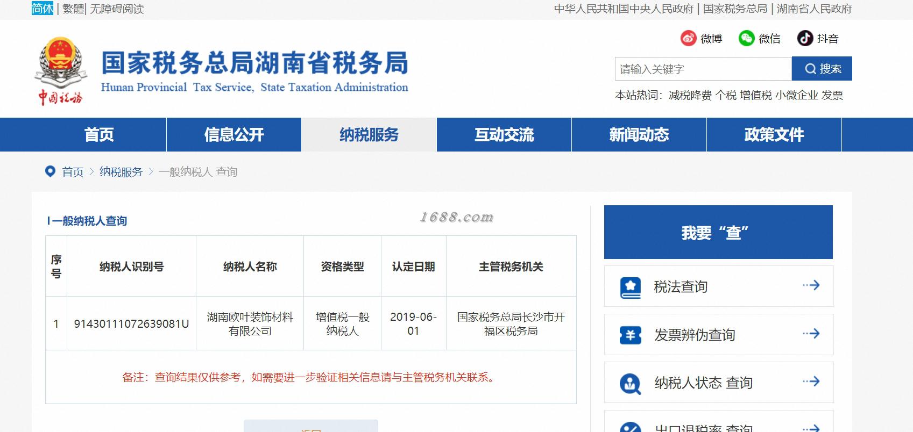Click the 一般纳税人查询 section title
Viewport: 913px width, 432px height.
89,221
